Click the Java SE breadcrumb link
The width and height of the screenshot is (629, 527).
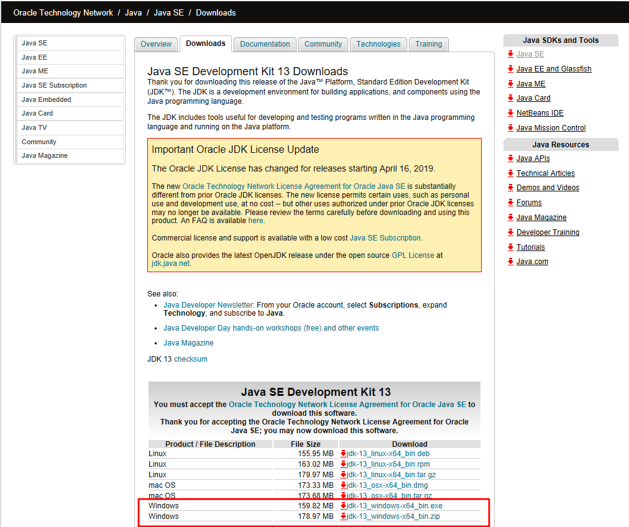click(169, 13)
